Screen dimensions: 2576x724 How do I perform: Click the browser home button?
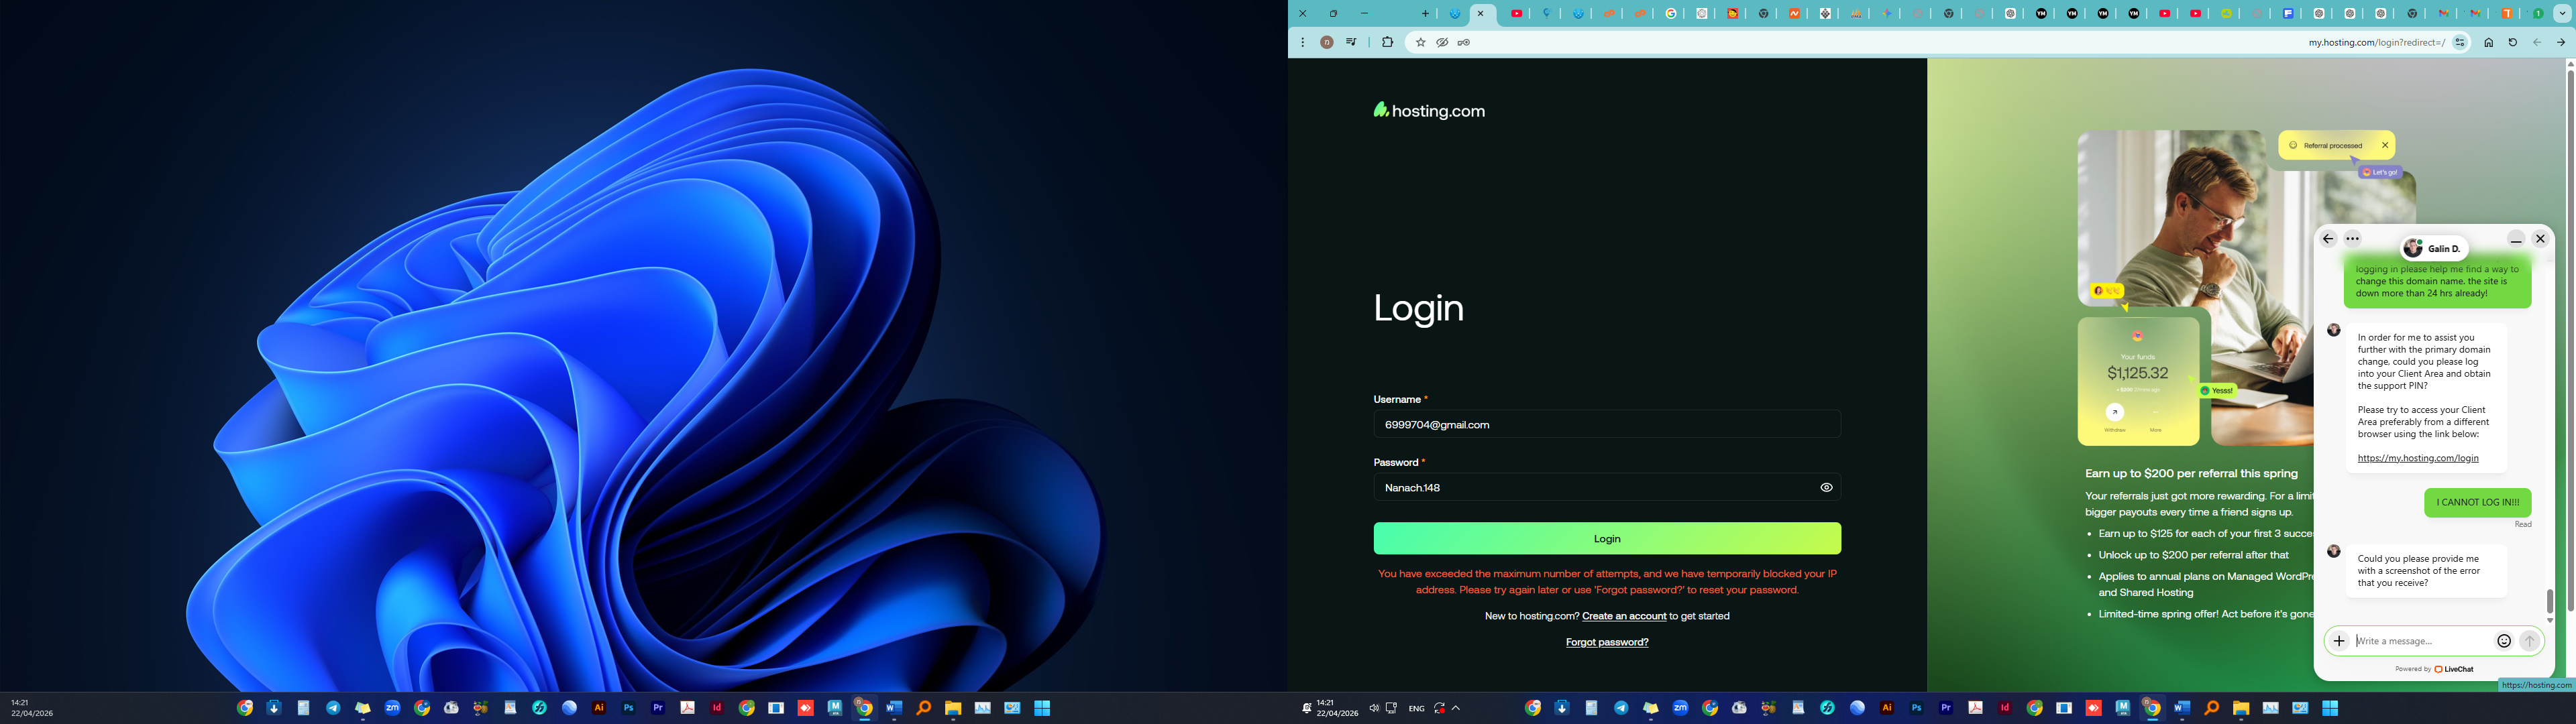(x=2488, y=43)
